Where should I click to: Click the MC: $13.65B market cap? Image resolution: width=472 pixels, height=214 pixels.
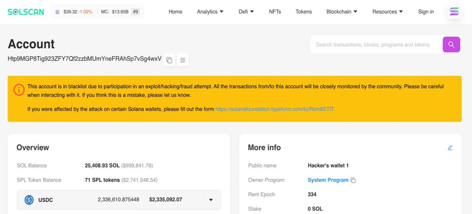coord(114,12)
